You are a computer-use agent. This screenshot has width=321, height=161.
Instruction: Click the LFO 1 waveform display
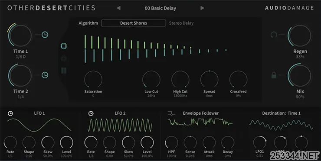click(x=39, y=125)
